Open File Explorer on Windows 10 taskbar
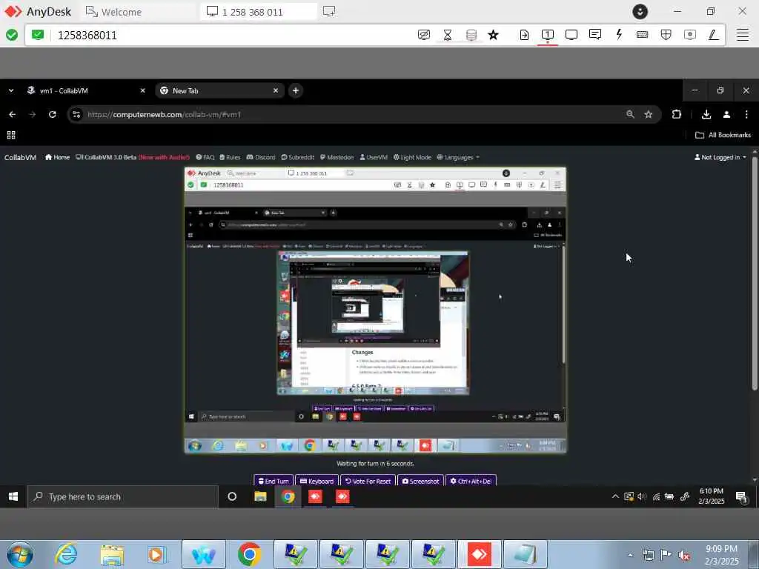Viewport: 759px width, 569px height. click(x=260, y=496)
